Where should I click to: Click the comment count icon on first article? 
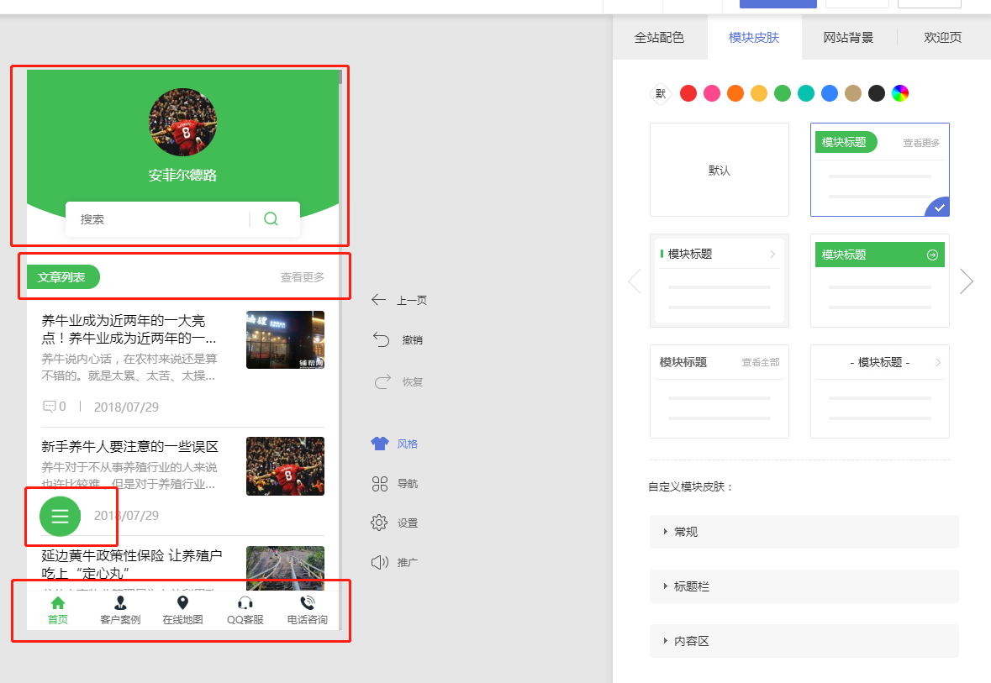click(x=50, y=407)
